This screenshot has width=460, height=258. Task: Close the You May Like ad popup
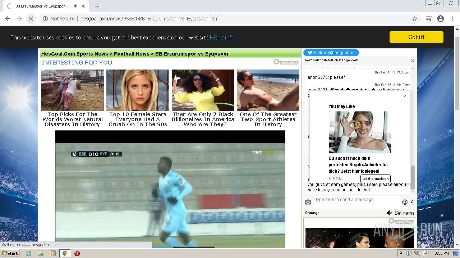pyautogui.click(x=405, y=96)
